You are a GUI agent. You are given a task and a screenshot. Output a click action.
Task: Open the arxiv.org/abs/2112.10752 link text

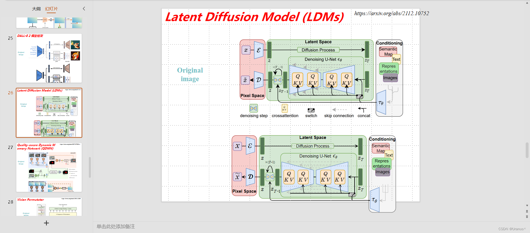392,13
